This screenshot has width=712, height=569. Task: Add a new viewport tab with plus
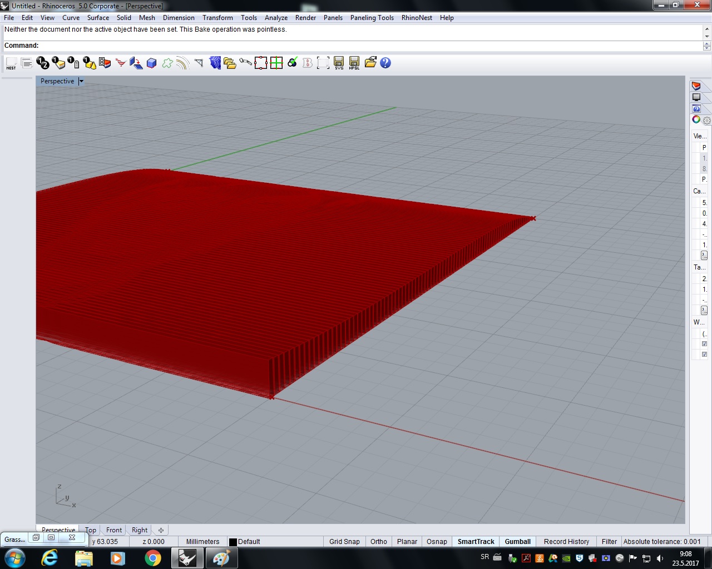(161, 530)
